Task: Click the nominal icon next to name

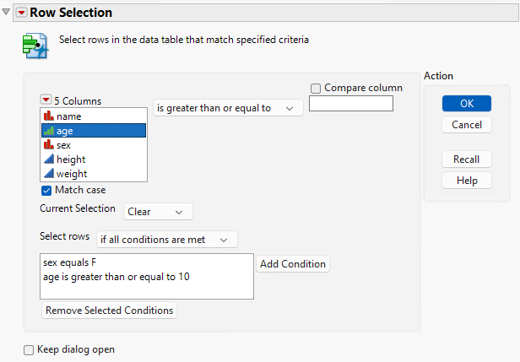Action: click(49, 116)
